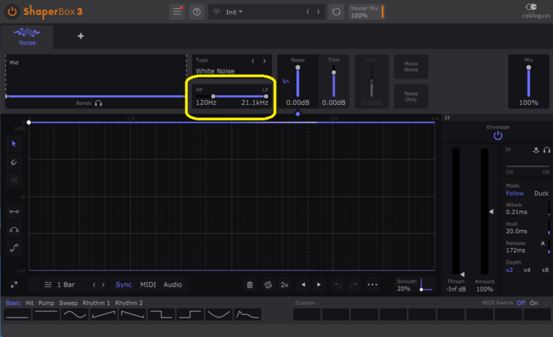The height and width of the screenshot is (337, 553).
Task: Click the fullscreen expand arrows icon
Action: point(14,285)
